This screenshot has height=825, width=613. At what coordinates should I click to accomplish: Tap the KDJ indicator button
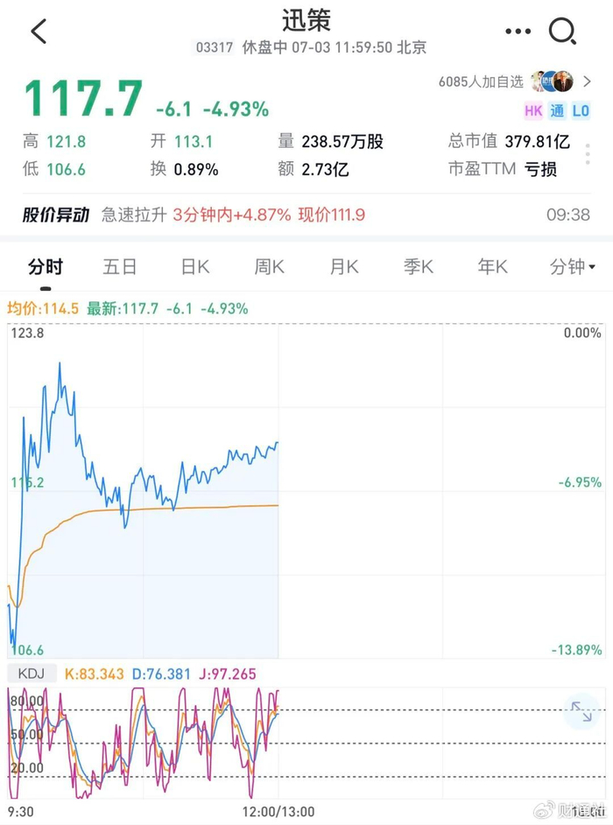pos(32,673)
